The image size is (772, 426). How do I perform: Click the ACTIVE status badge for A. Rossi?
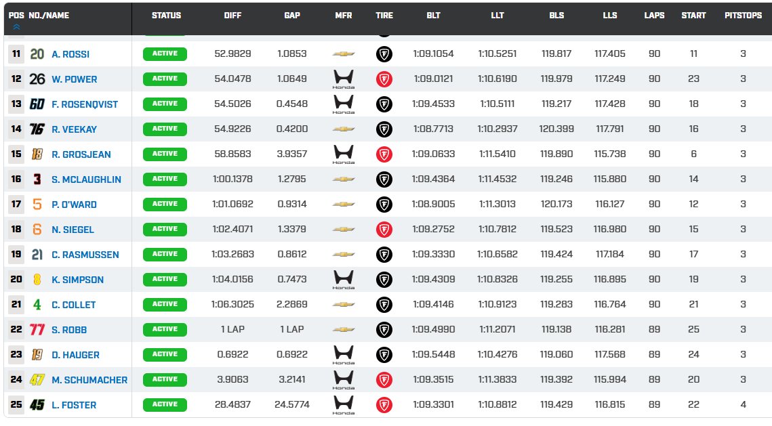(165, 54)
